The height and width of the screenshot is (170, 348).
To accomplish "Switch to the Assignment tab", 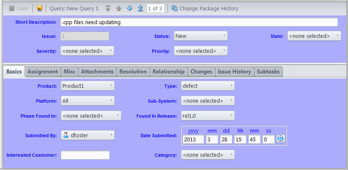I will (43, 72).
